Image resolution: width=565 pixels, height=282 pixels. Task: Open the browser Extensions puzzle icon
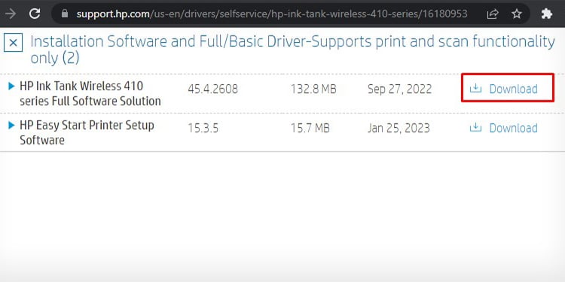tap(547, 14)
